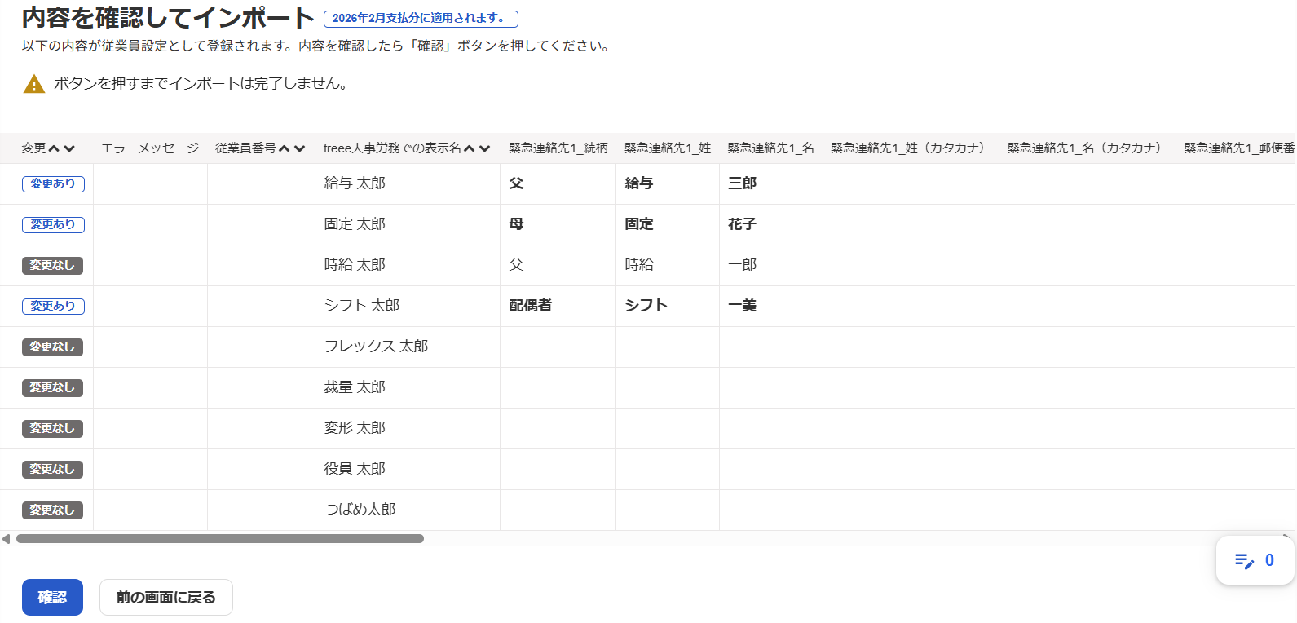Image resolution: width=1297 pixels, height=623 pixels.
Task: Click emergency contact surname 給与
Action: point(668,184)
